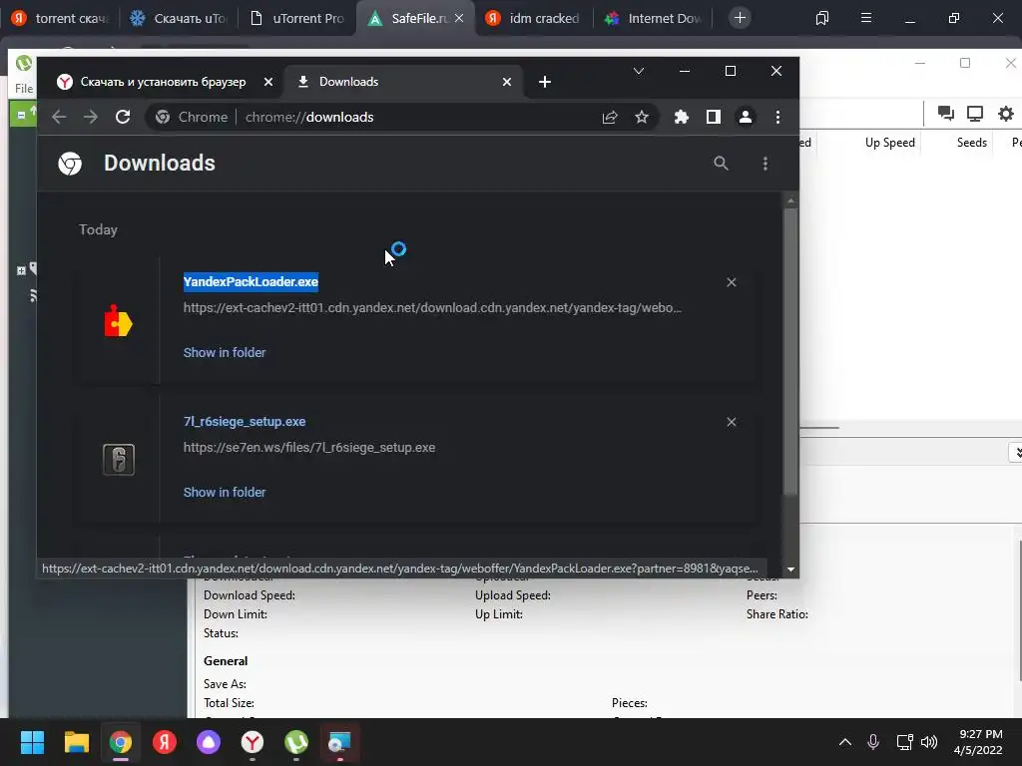Click volume speaker icon in tray

[x=929, y=742]
